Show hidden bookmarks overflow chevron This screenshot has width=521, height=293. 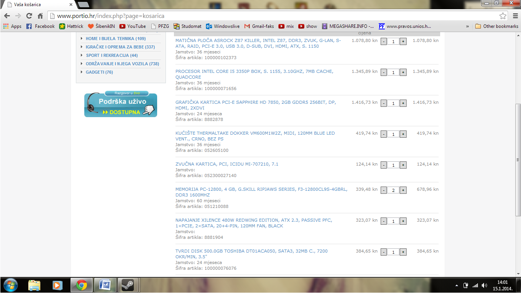[x=468, y=26]
